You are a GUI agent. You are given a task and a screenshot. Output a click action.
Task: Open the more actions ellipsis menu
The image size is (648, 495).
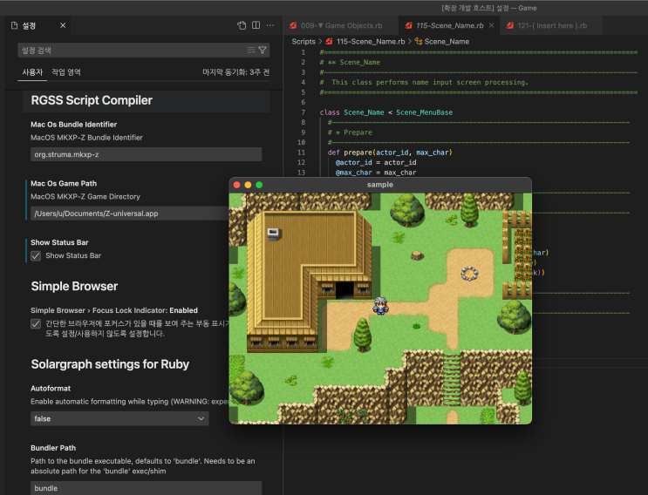[x=270, y=26]
